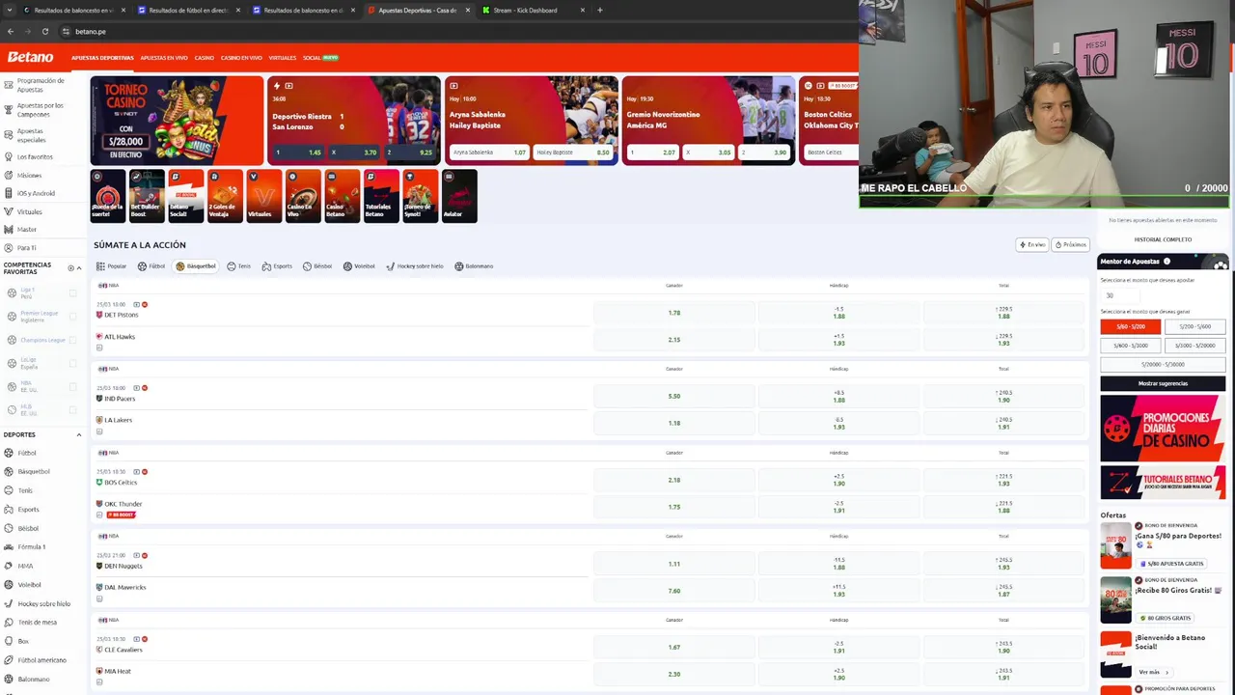Toggle MLB EE. UU. favorite checkbox

tap(73, 409)
